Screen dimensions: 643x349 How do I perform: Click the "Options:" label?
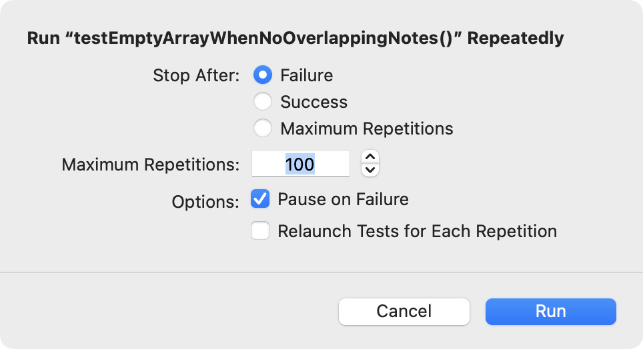coord(205,202)
